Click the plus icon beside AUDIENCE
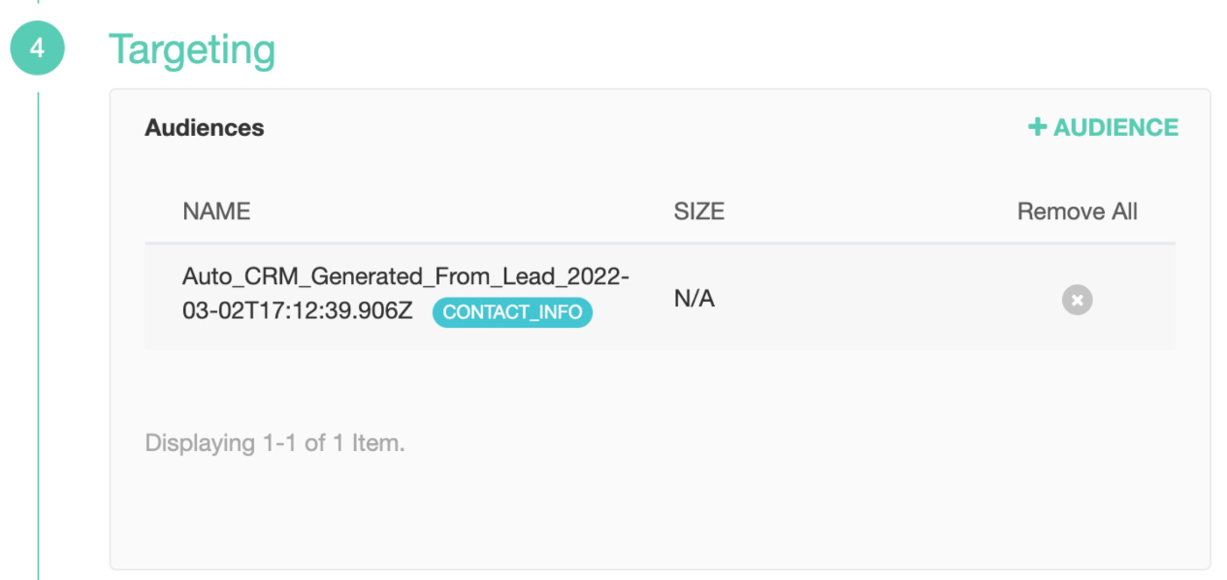The image size is (1227, 580). (x=1038, y=127)
